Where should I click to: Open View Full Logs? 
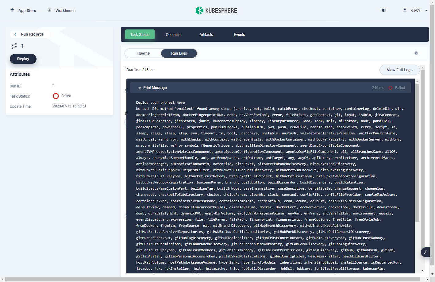coord(399,70)
